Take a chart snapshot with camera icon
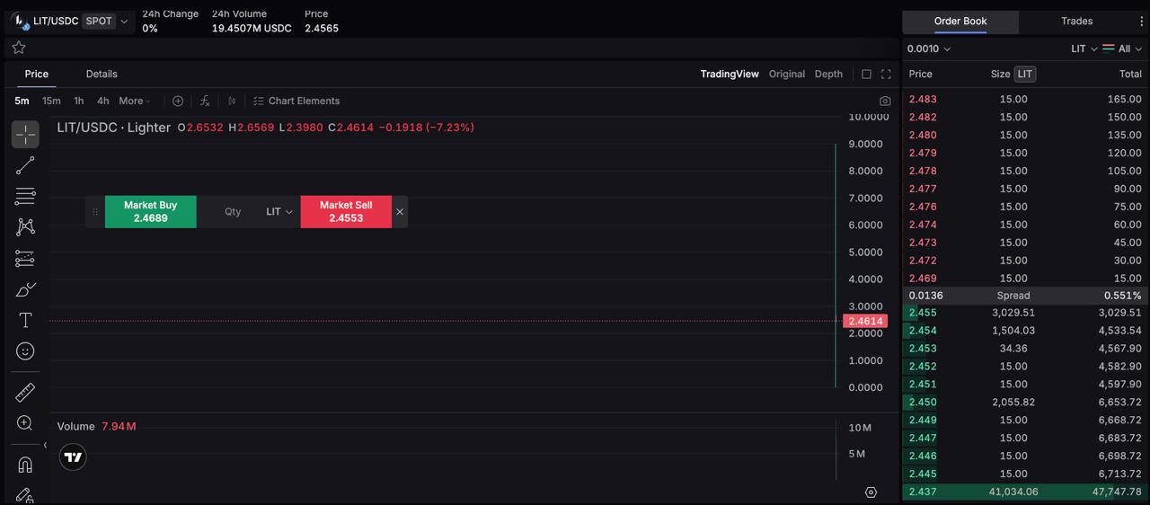The width and height of the screenshot is (1150, 505). tap(885, 102)
